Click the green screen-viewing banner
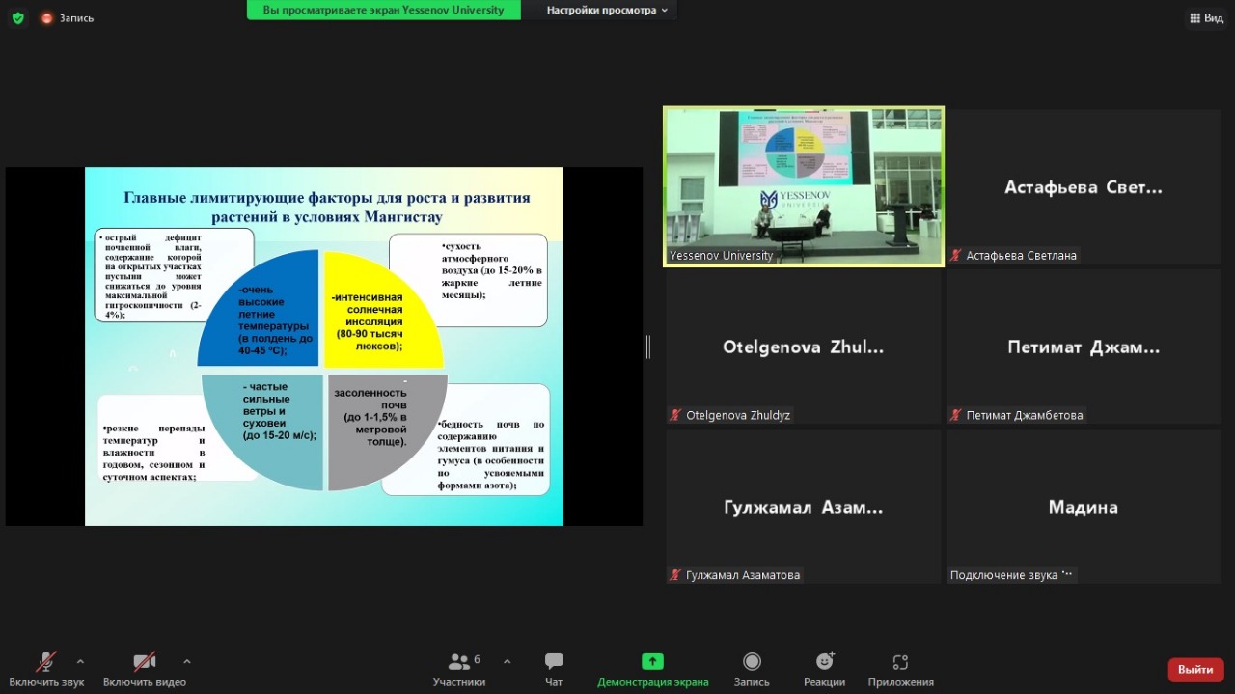 (x=384, y=10)
